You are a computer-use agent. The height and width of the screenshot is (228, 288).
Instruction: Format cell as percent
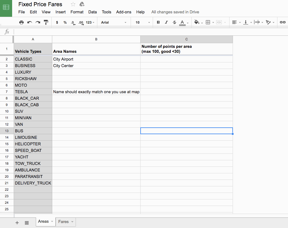click(65, 22)
